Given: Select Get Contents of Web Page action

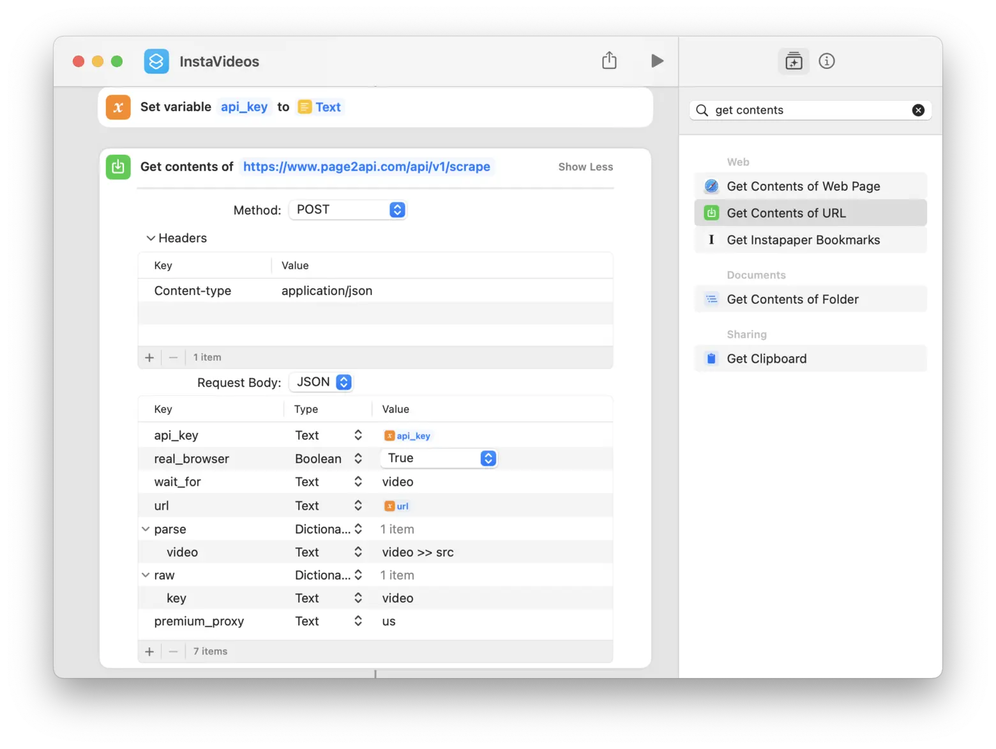Looking at the screenshot, I should [810, 186].
